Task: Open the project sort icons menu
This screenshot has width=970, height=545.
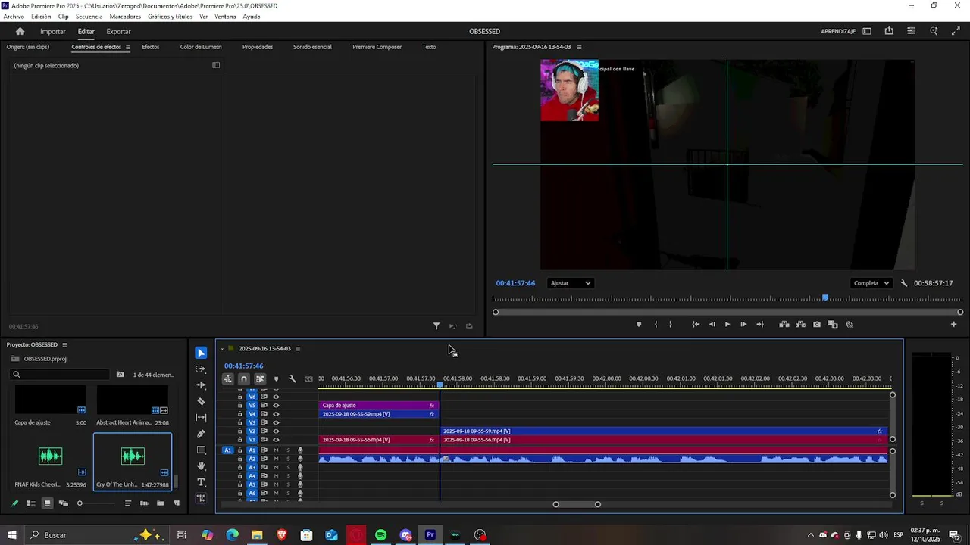Action: tap(128, 503)
